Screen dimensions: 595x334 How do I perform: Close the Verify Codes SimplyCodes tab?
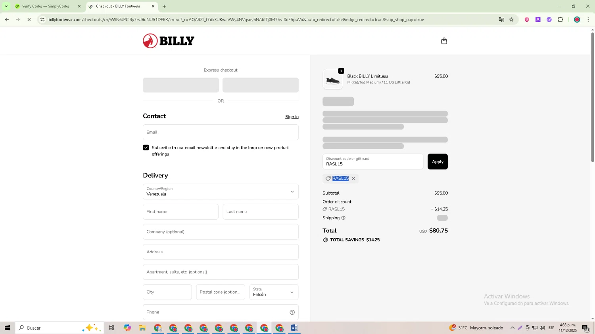79,6
